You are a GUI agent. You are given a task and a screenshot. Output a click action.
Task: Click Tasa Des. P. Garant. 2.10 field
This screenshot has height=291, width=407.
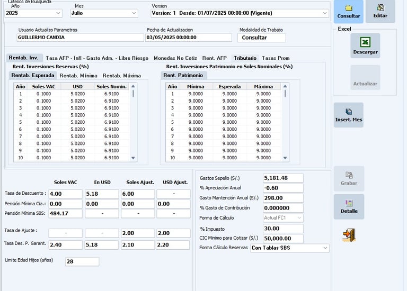pyautogui.click(x=138, y=245)
